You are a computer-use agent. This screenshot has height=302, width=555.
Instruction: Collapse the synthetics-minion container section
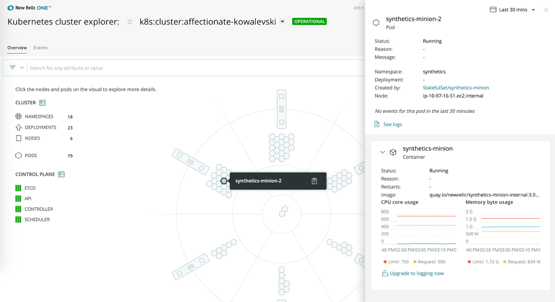(x=383, y=152)
